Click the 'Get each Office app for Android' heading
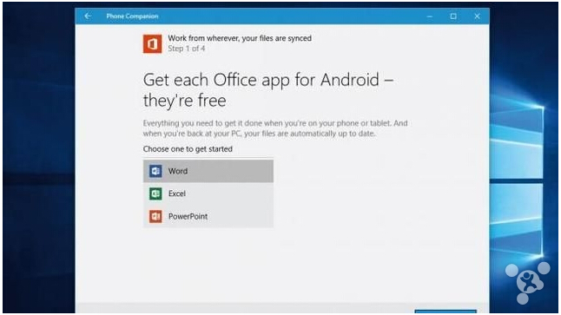 pyautogui.click(x=268, y=89)
